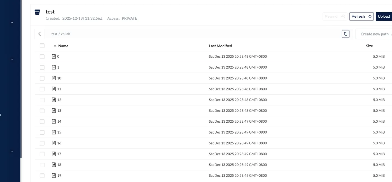Screen dimensions: 392x182
Task: Toggle the select-all checkbox in header
Action: tap(42, 46)
